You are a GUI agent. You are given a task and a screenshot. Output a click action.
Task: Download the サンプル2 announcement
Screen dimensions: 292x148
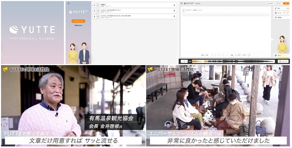point(174,16)
